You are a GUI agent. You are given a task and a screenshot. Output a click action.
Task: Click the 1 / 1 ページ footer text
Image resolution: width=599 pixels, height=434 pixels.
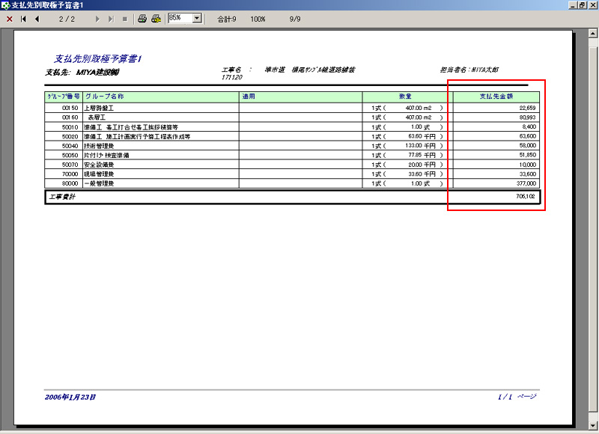517,397
